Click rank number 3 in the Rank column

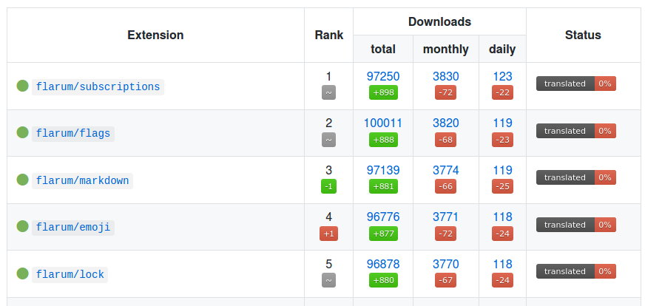pyautogui.click(x=328, y=170)
